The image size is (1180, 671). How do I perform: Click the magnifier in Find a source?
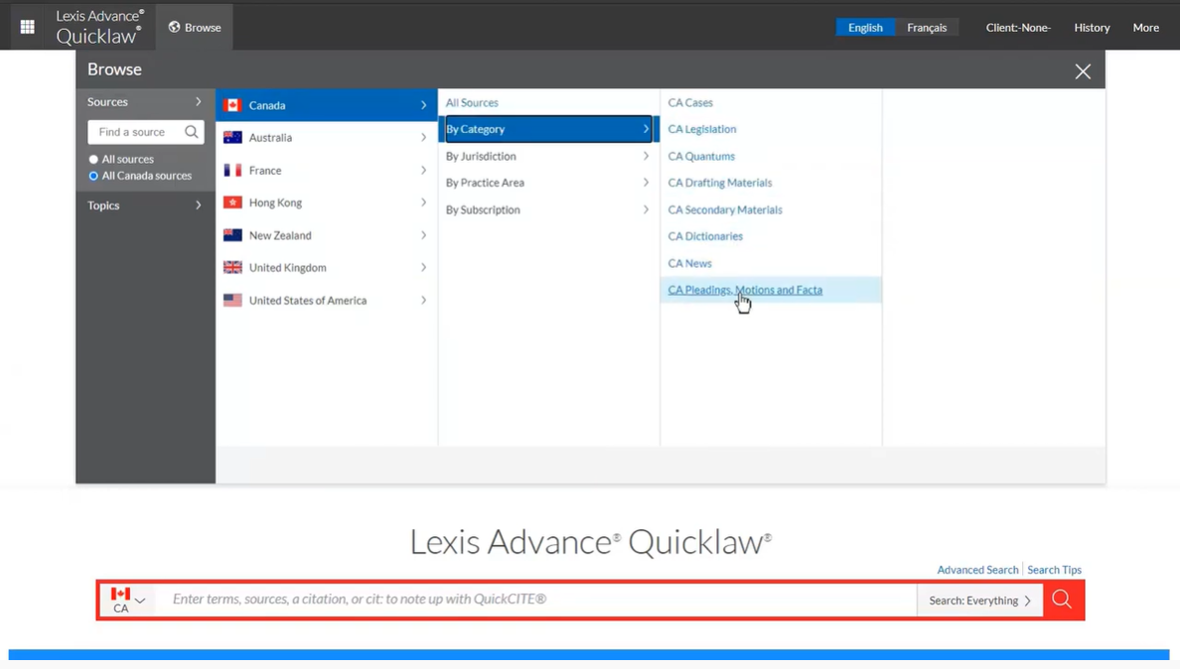click(191, 132)
